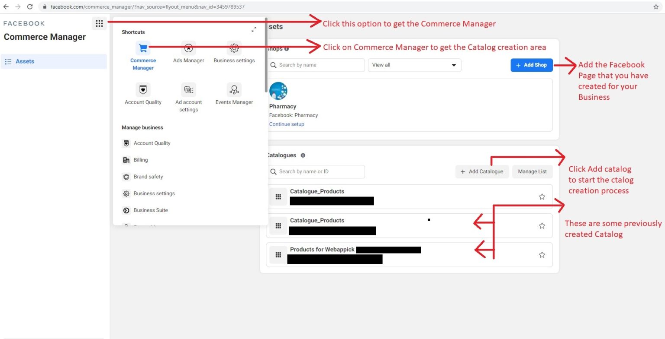The image size is (665, 339).
Task: Open Brand safety settings
Action: click(x=148, y=177)
